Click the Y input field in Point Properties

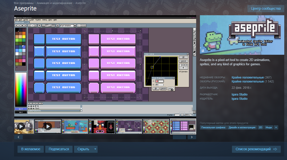[x=159, y=85]
